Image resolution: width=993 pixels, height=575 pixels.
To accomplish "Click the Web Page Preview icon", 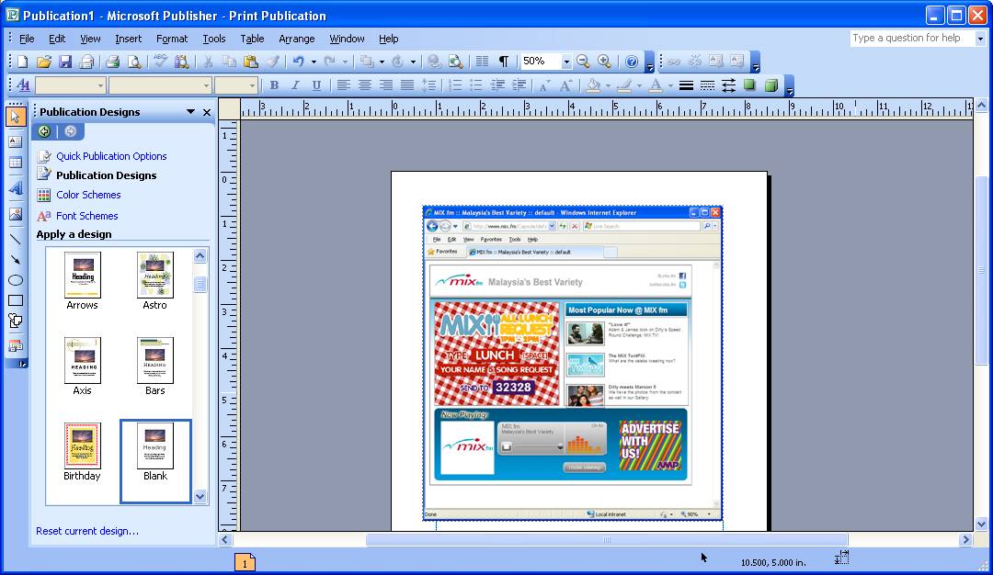I will (455, 62).
